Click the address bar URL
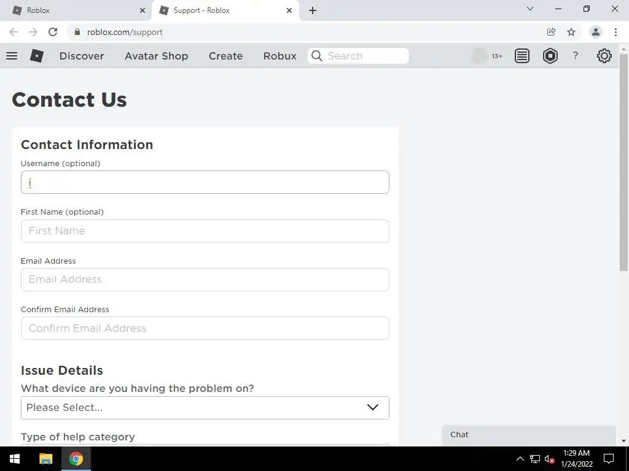The image size is (629, 471). click(x=125, y=32)
